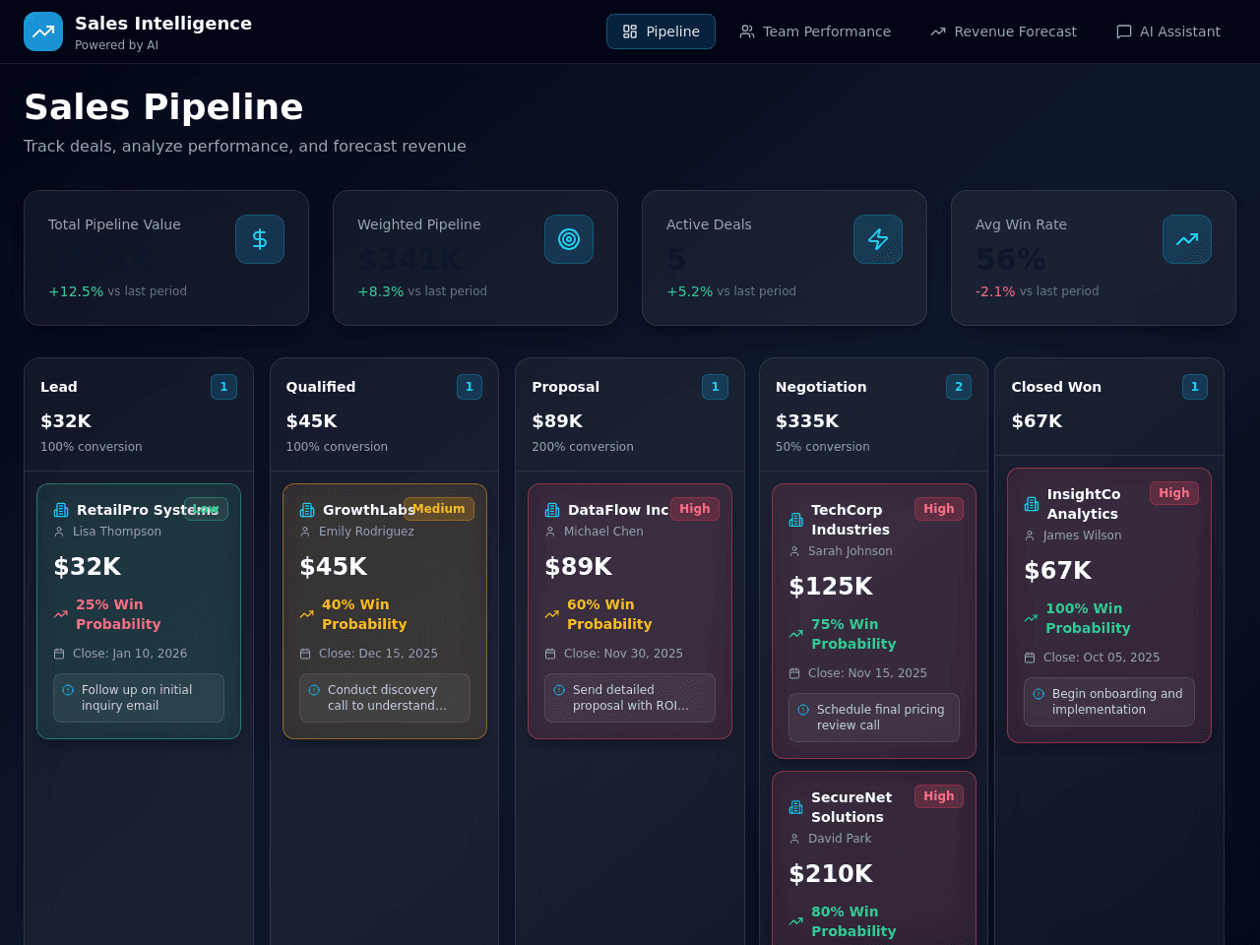This screenshot has width=1260, height=945.
Task: Click the person icon beside Sarah Johnson
Action: click(794, 551)
